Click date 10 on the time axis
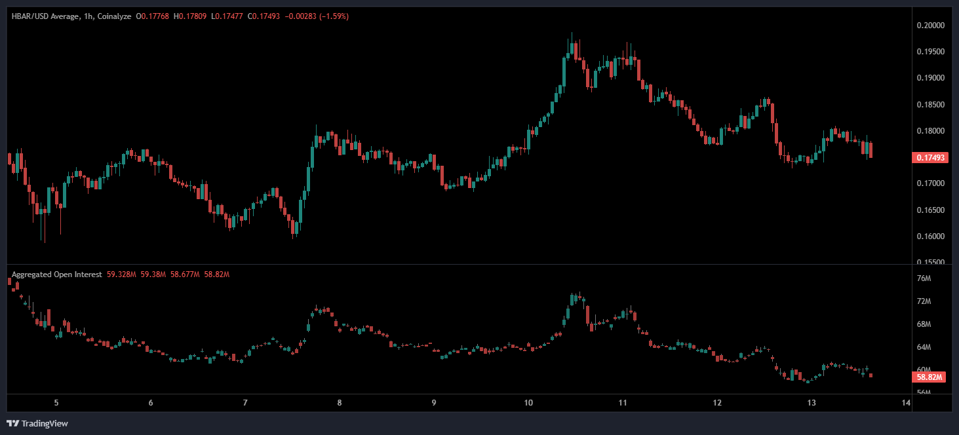The height and width of the screenshot is (435, 959). pos(528,403)
